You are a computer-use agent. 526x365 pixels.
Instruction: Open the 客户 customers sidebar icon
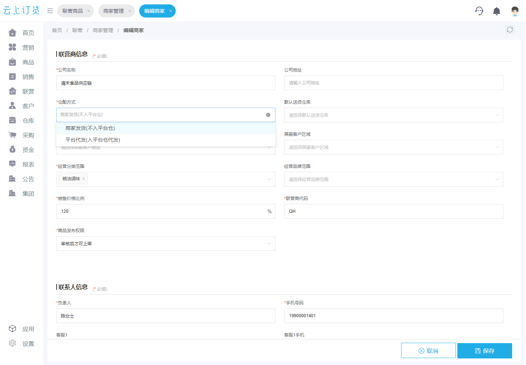[12, 106]
